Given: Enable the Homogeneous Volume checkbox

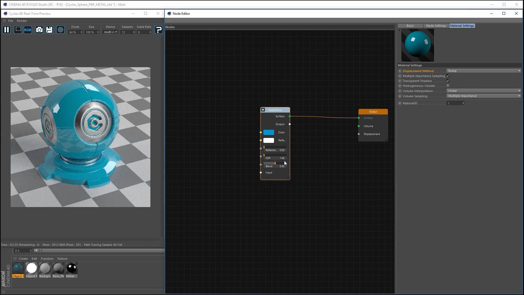Looking at the screenshot, I should coord(448,86).
